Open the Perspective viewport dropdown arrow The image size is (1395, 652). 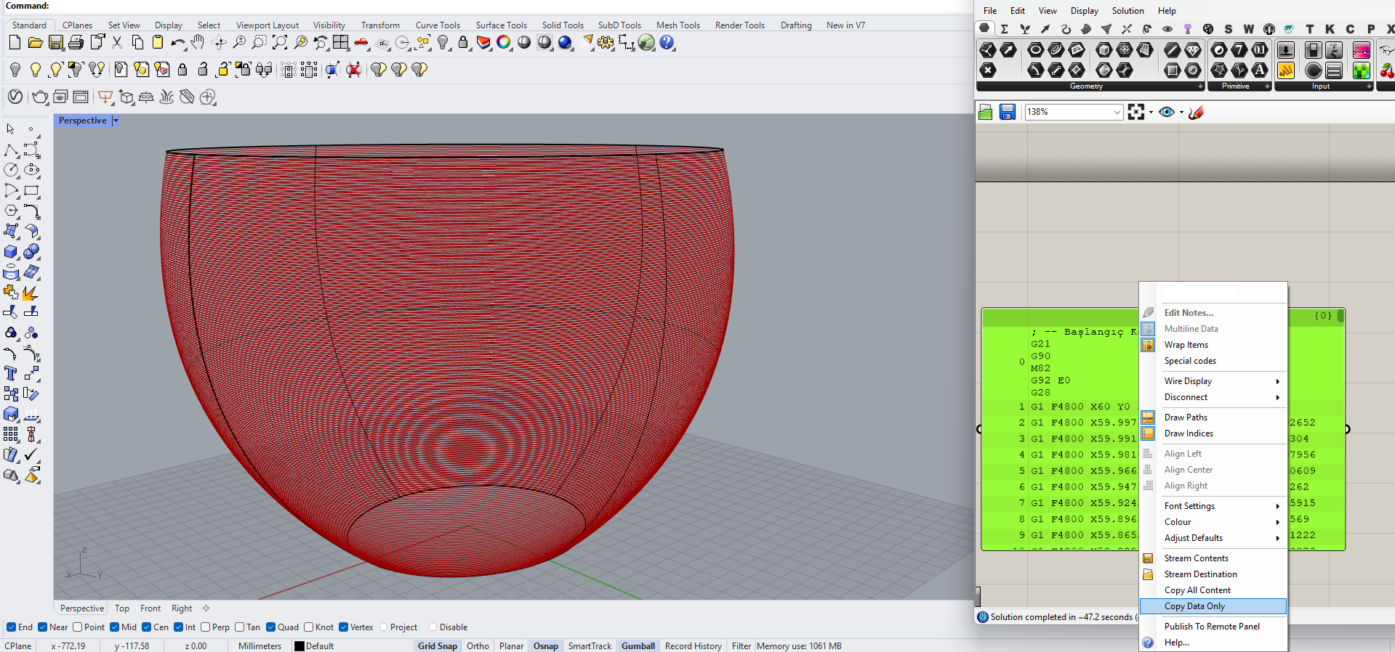pos(115,121)
